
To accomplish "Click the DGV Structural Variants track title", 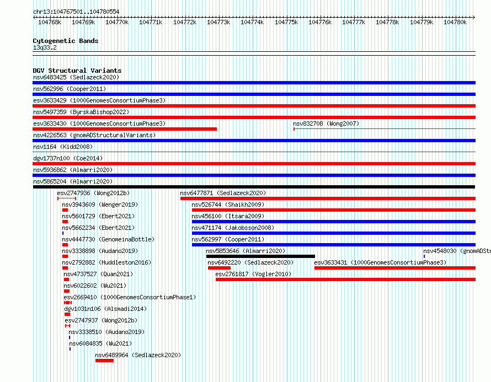I will 77,71.
